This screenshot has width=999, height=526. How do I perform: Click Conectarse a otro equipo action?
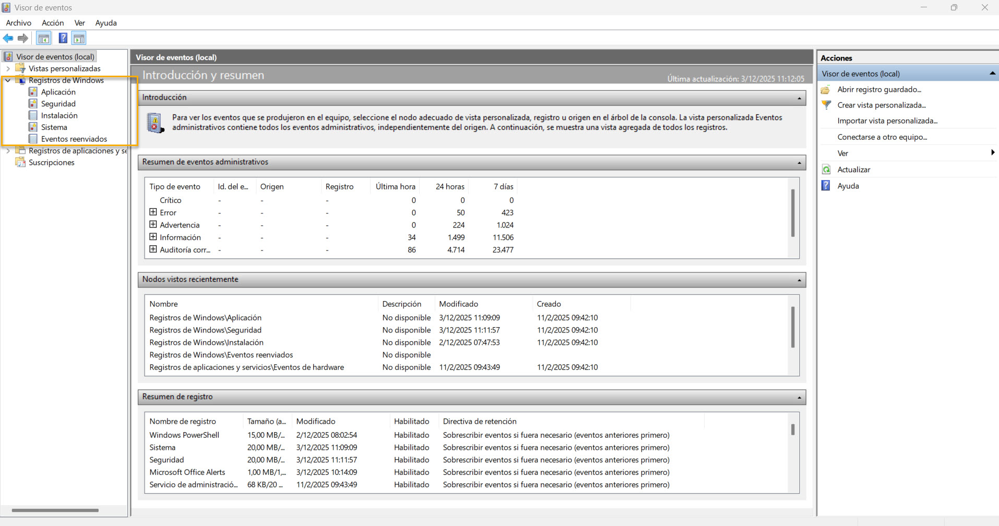(882, 137)
